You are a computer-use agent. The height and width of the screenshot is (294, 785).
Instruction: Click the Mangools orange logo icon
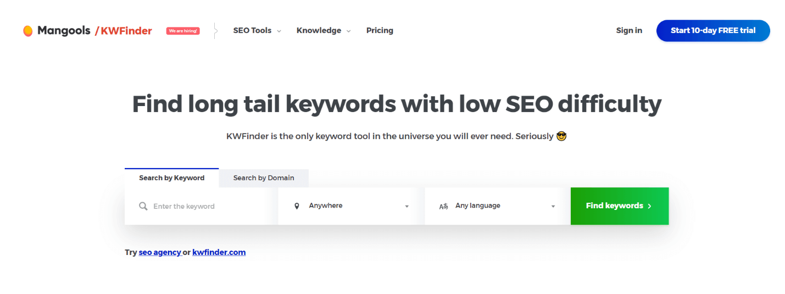point(27,31)
